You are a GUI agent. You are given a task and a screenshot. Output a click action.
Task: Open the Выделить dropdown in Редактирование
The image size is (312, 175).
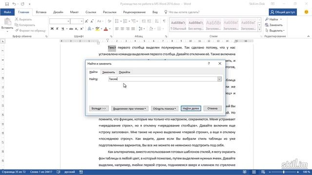coord(275,31)
